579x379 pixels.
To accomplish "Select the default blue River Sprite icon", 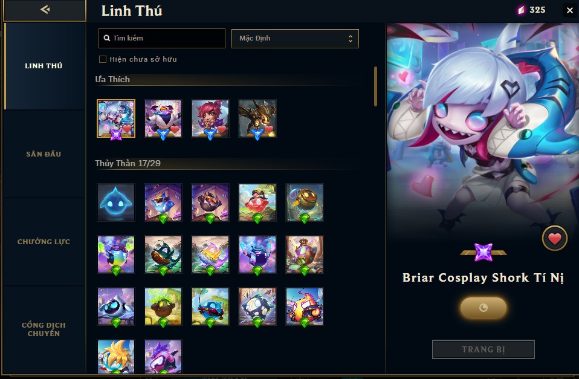I will coord(116,202).
